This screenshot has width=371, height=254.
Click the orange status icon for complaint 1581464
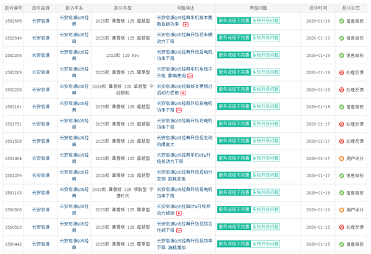click(x=341, y=158)
